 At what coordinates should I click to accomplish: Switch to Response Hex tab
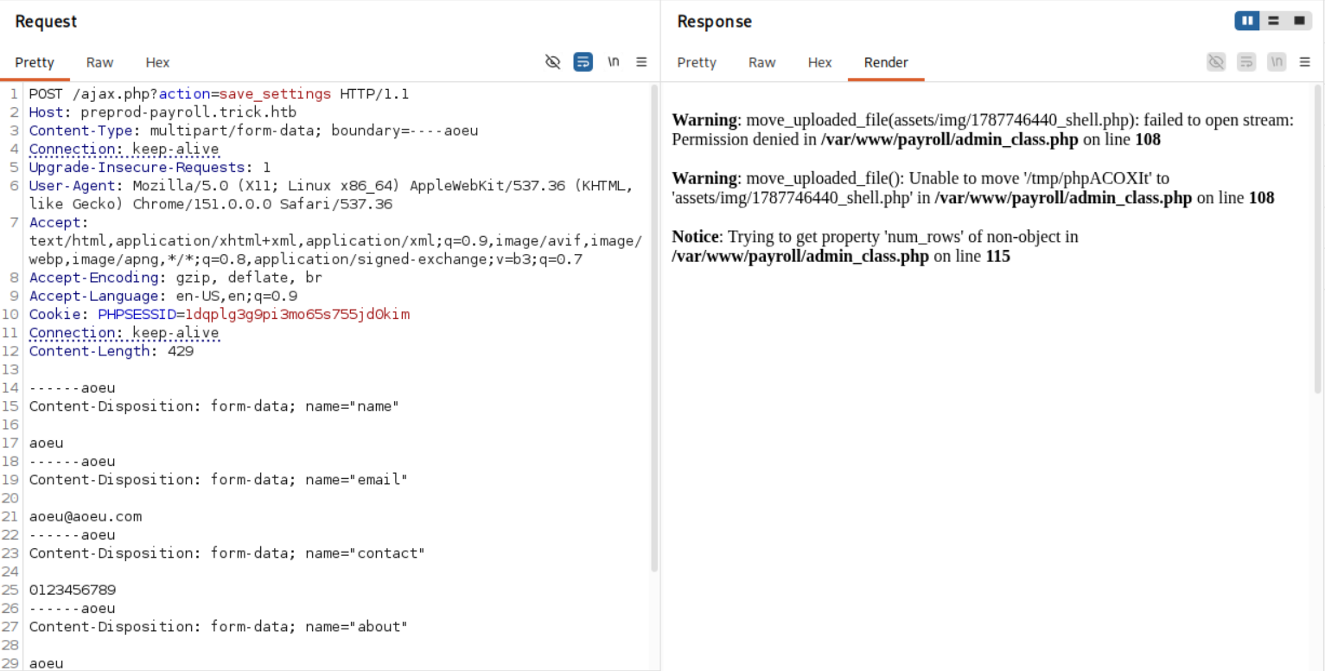click(x=819, y=62)
